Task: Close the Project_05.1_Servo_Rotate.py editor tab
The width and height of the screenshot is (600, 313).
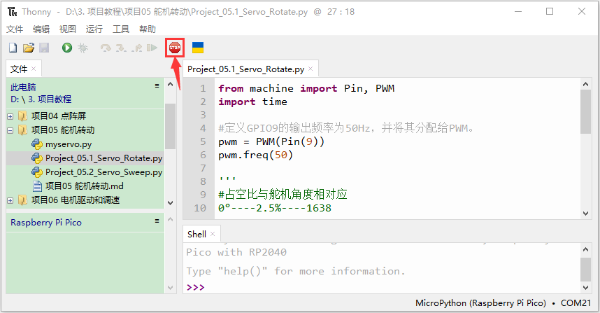Action: pyautogui.click(x=310, y=69)
